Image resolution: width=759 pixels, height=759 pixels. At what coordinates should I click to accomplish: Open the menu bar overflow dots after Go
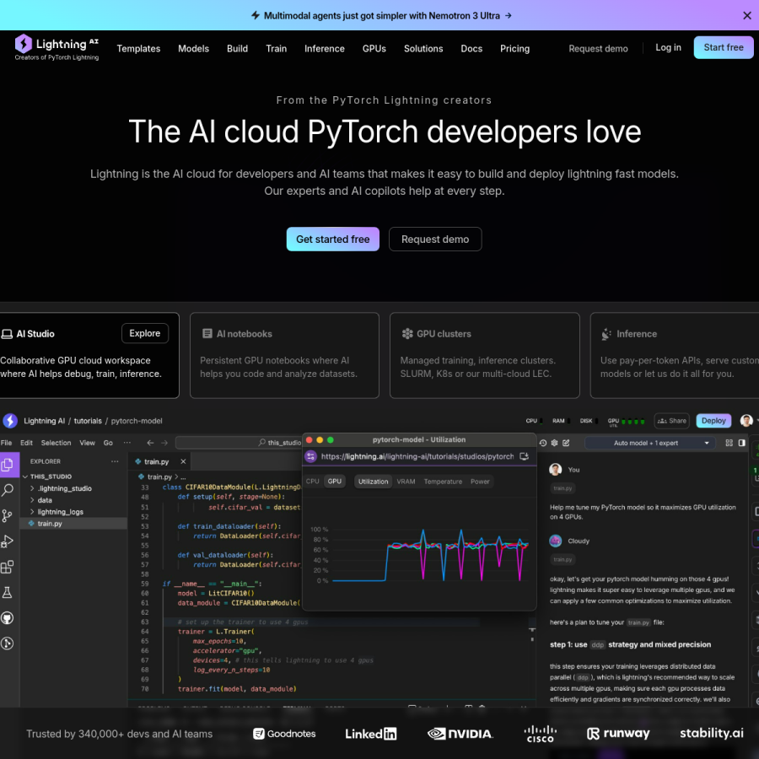click(126, 443)
